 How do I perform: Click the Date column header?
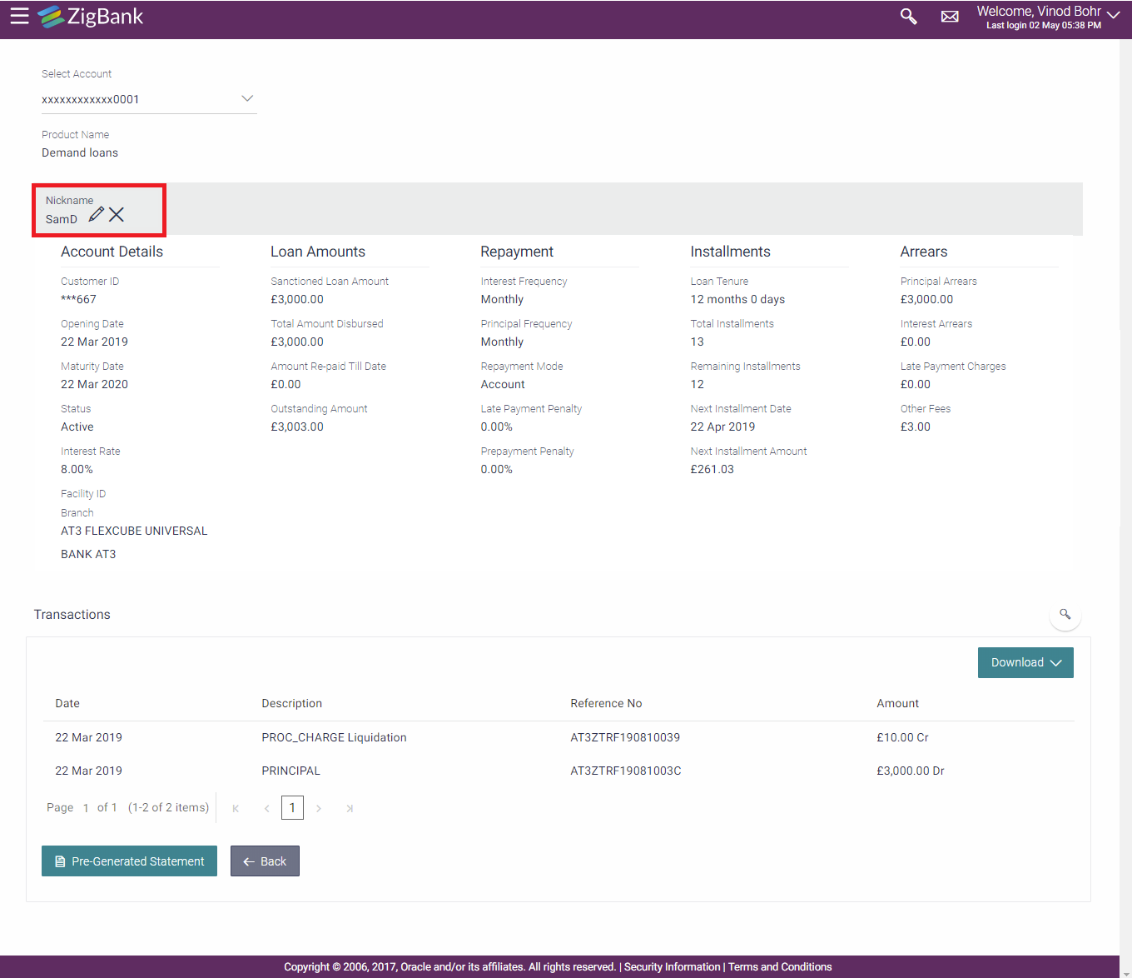67,703
